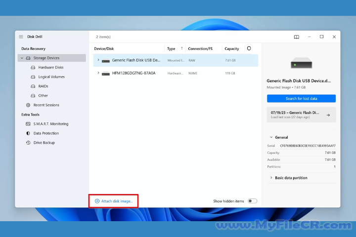The image size is (356, 237).
Task: Click the protection shield column icon
Action: click(249, 48)
